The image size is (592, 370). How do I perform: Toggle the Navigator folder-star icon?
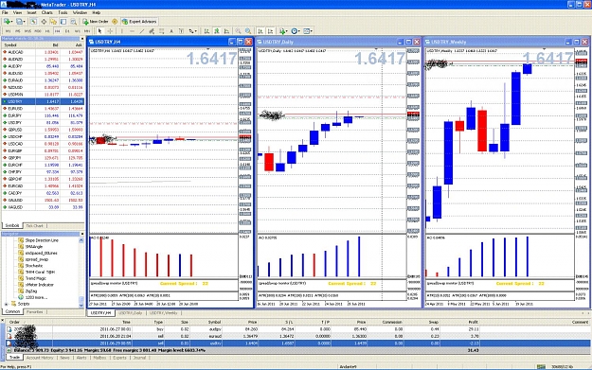pyautogui.click(x=54, y=22)
